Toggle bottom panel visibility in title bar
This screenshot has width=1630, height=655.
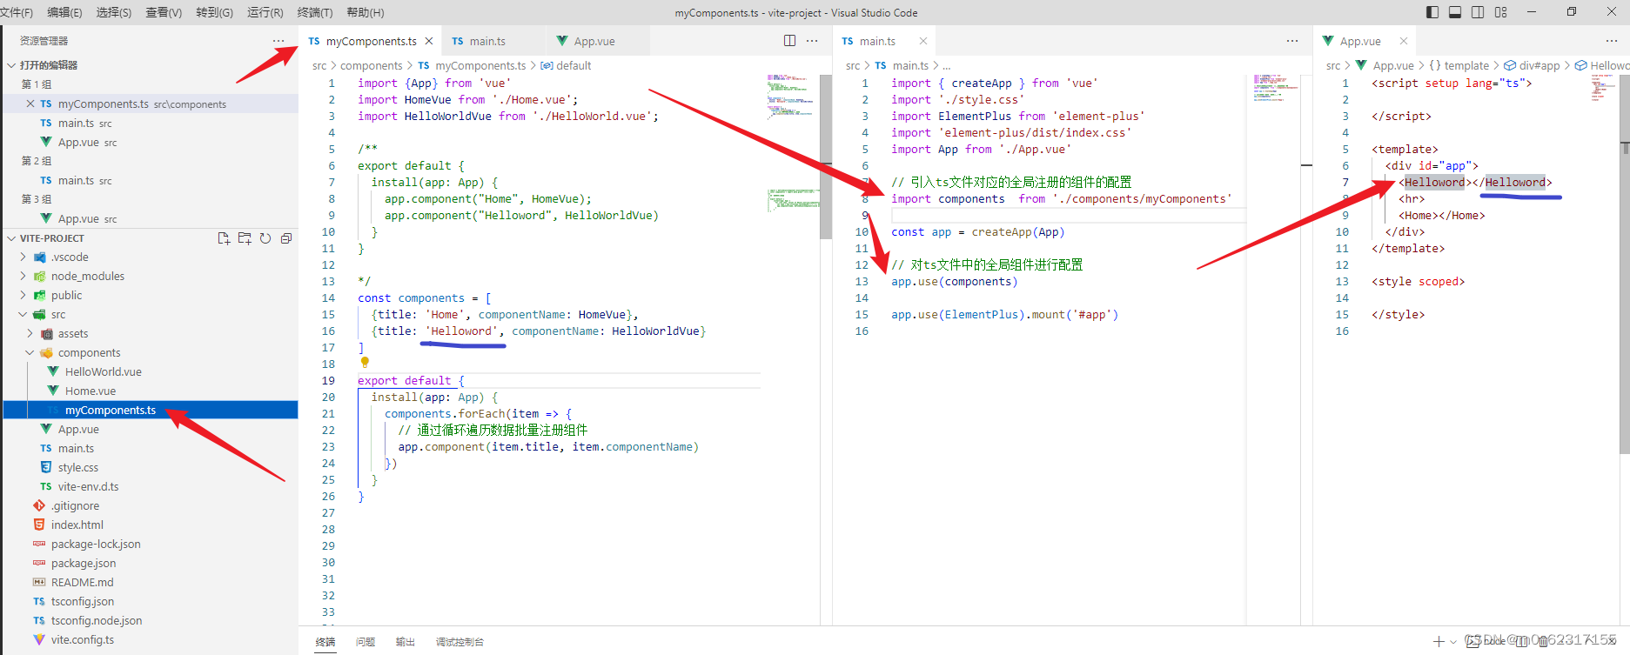pyautogui.click(x=1455, y=12)
